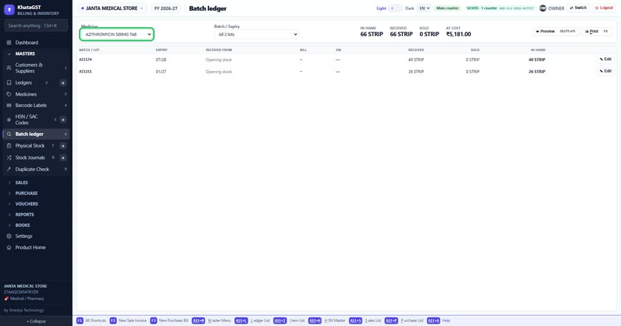Open Medicine dropdown AZITHROMYCIN 500MG TAB
Viewport: 621px width, 326px height.
pyautogui.click(x=117, y=34)
